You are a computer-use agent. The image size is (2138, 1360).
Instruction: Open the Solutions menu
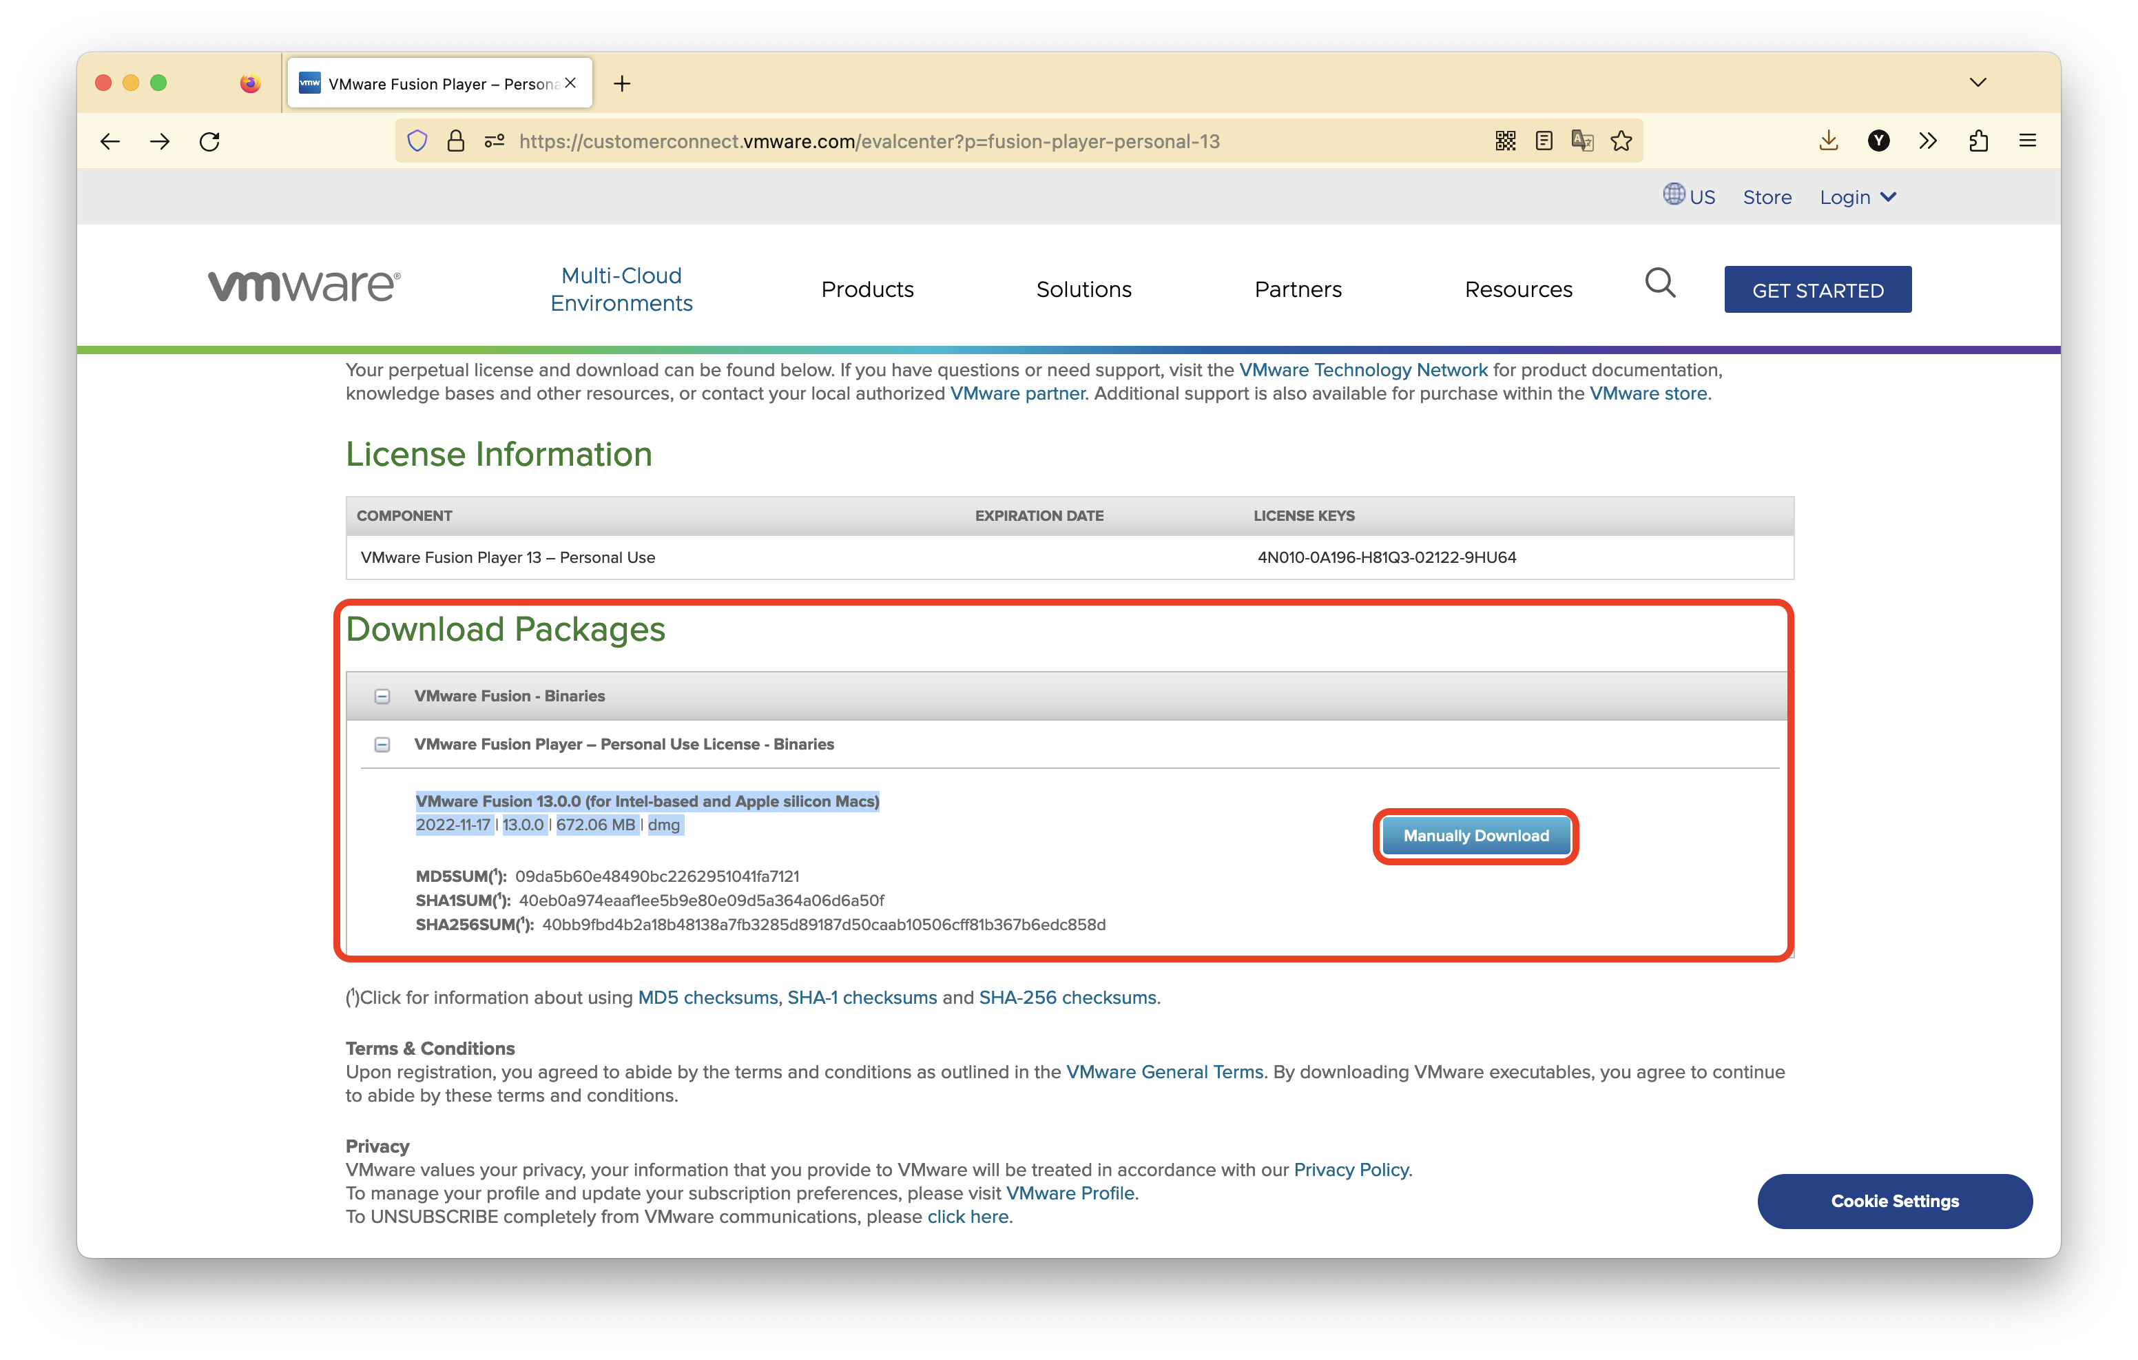[x=1083, y=289]
